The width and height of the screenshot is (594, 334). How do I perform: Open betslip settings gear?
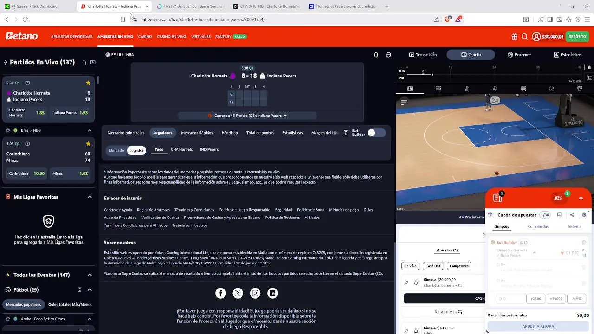584,215
